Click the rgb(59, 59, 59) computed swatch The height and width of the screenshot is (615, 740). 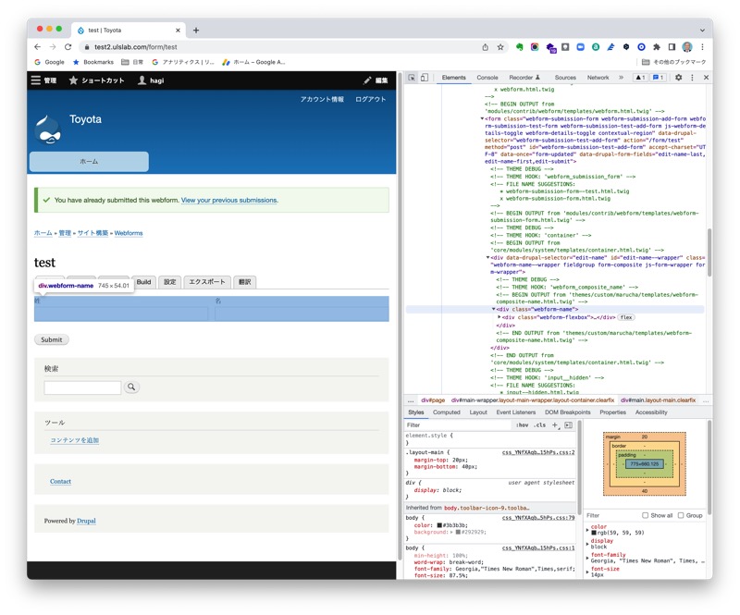(x=594, y=533)
